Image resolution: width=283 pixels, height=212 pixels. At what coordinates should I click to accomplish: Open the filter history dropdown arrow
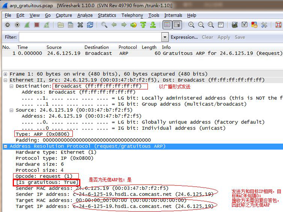click(165, 37)
